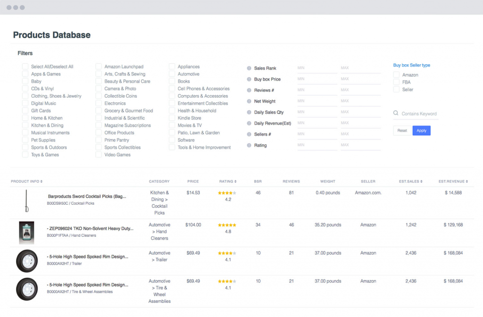Enable the Books category filter
The image size is (483, 317).
click(172, 81)
